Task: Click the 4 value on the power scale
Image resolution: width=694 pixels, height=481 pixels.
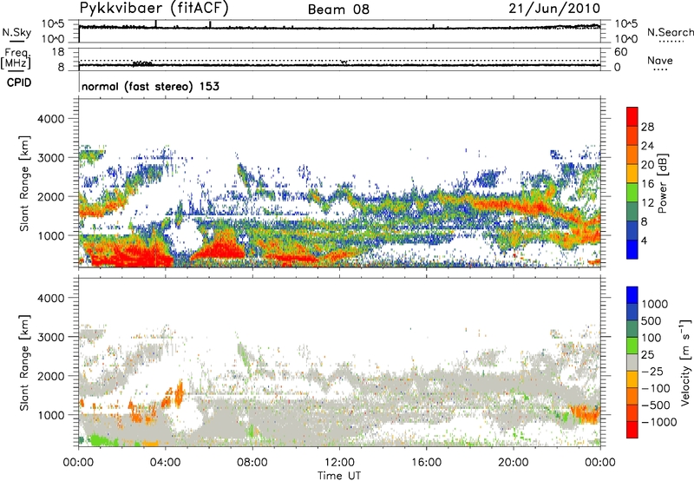Action: click(x=644, y=240)
